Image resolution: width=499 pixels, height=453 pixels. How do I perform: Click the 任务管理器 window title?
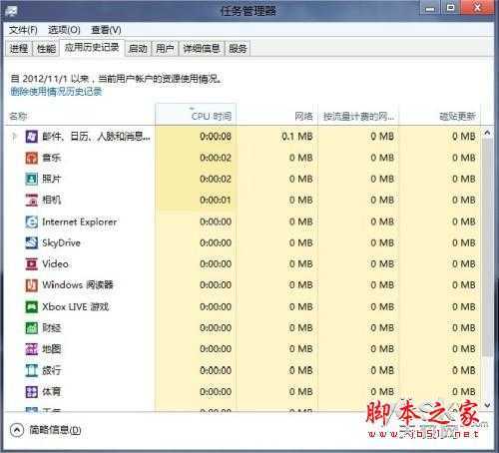pyautogui.click(x=248, y=11)
